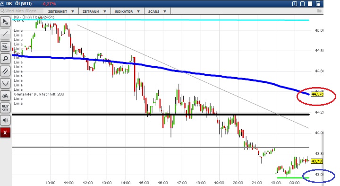Click the 15:00 time axis label
The width and height of the screenshot is (340, 186).
[x=144, y=183]
